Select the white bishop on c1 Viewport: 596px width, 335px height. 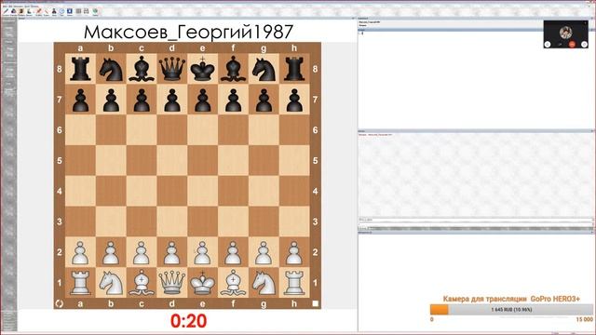click(x=142, y=283)
